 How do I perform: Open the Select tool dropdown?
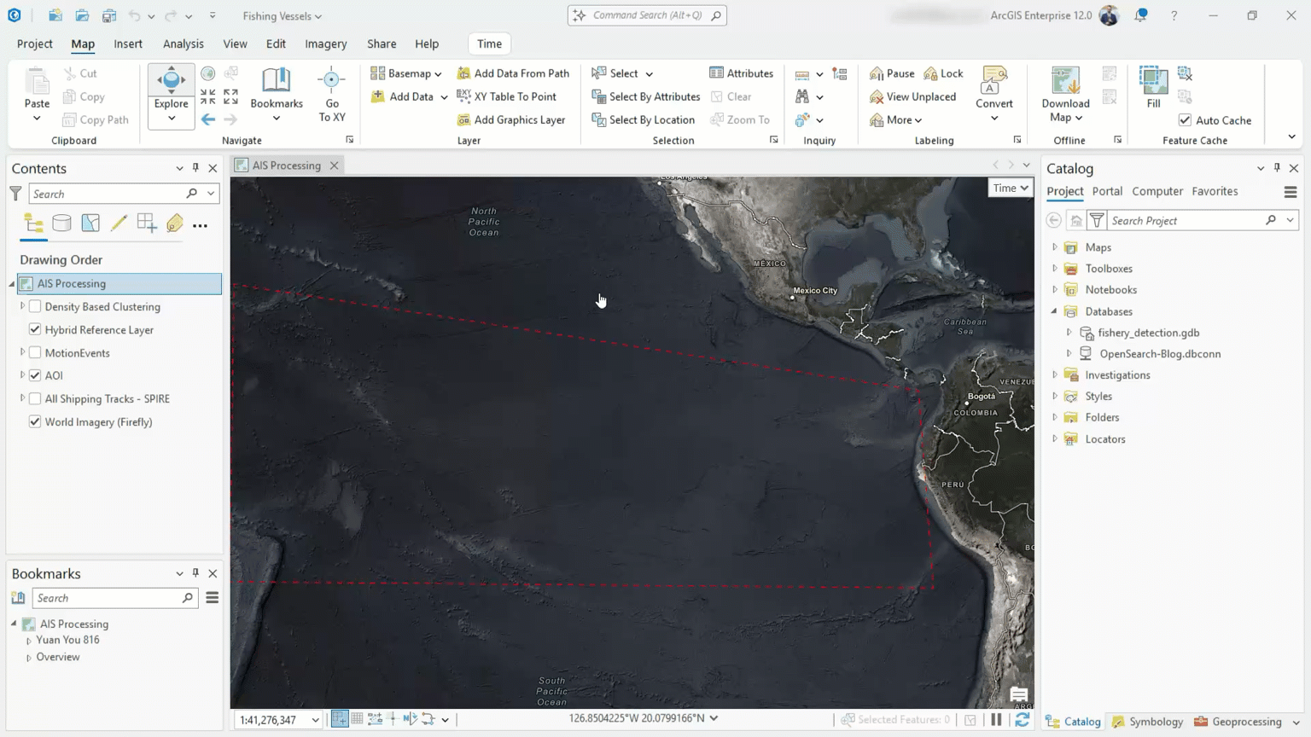(649, 74)
